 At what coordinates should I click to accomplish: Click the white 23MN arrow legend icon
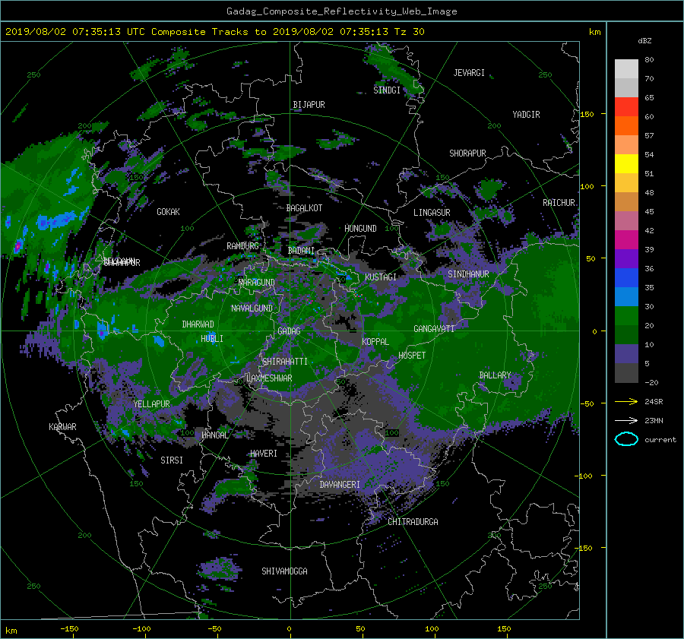coord(626,420)
